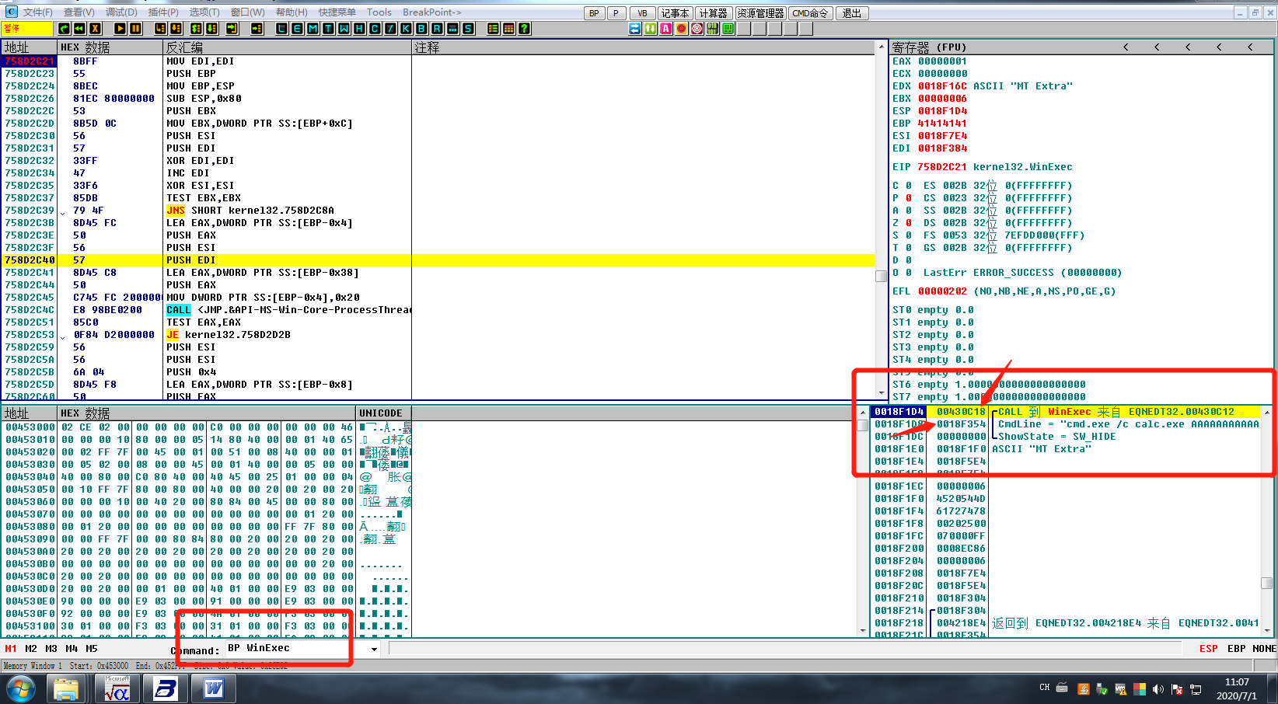Switch to memory window M2
The height and width of the screenshot is (704, 1278).
click(x=31, y=648)
